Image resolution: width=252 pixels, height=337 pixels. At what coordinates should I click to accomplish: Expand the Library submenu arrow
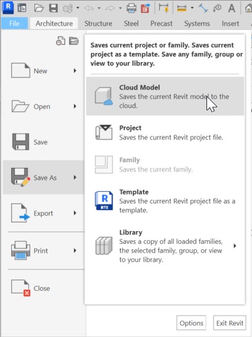pos(235,246)
